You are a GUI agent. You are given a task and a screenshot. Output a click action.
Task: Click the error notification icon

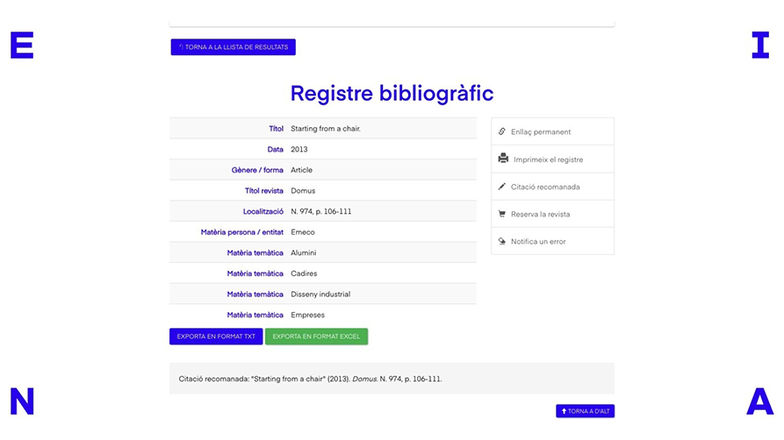coord(502,241)
